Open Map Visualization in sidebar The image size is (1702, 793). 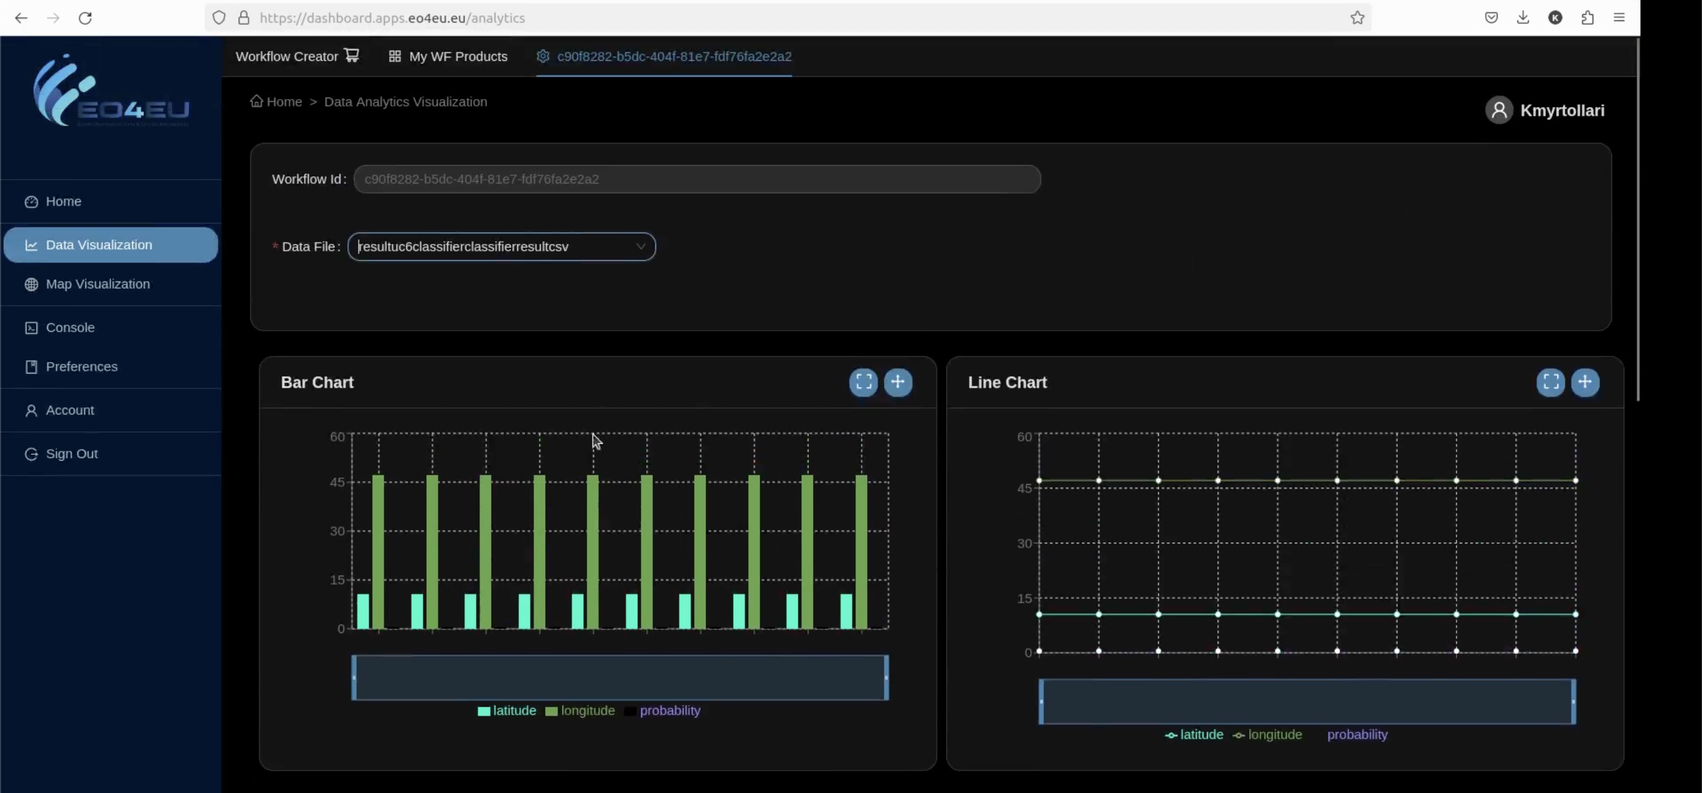coord(98,284)
